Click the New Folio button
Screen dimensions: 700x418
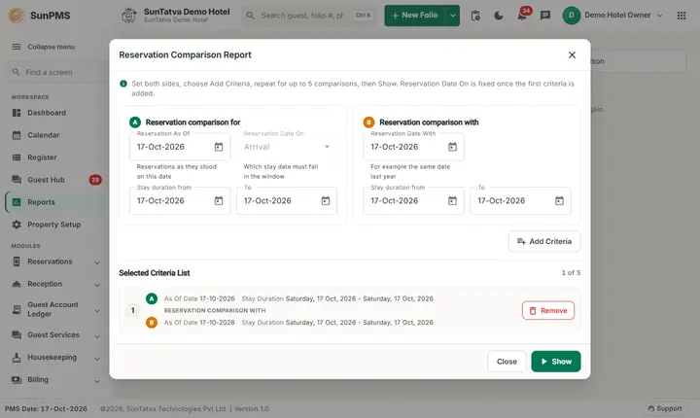point(415,16)
